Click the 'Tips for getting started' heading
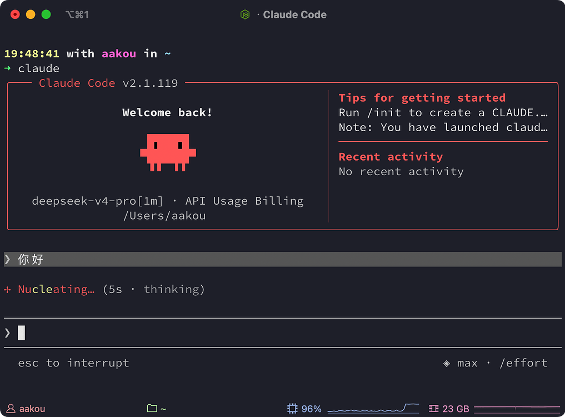The image size is (565, 417). pos(422,98)
